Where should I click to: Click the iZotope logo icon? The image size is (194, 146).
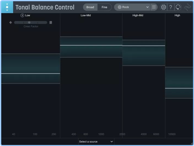(187, 7)
